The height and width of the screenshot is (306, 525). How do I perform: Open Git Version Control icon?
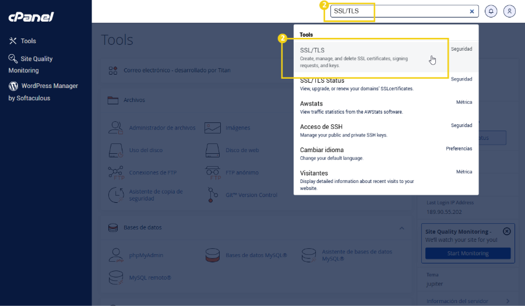pyautogui.click(x=213, y=195)
